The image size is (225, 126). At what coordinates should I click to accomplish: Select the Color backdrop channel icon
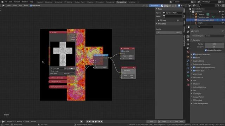pos(165,6)
